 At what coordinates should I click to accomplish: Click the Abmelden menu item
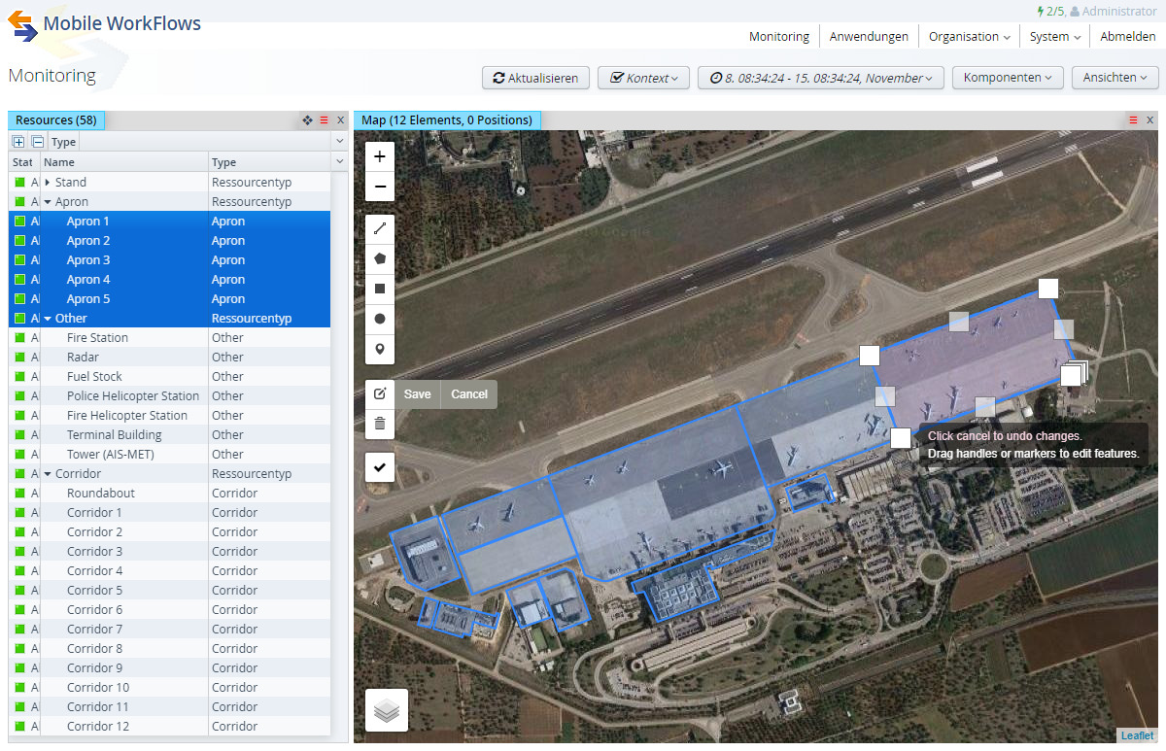point(1127,37)
